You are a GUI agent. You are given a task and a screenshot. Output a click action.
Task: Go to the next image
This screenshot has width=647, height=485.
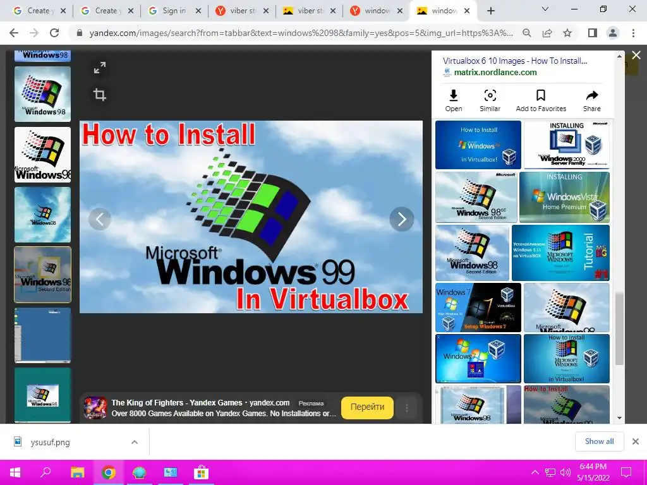(x=401, y=219)
